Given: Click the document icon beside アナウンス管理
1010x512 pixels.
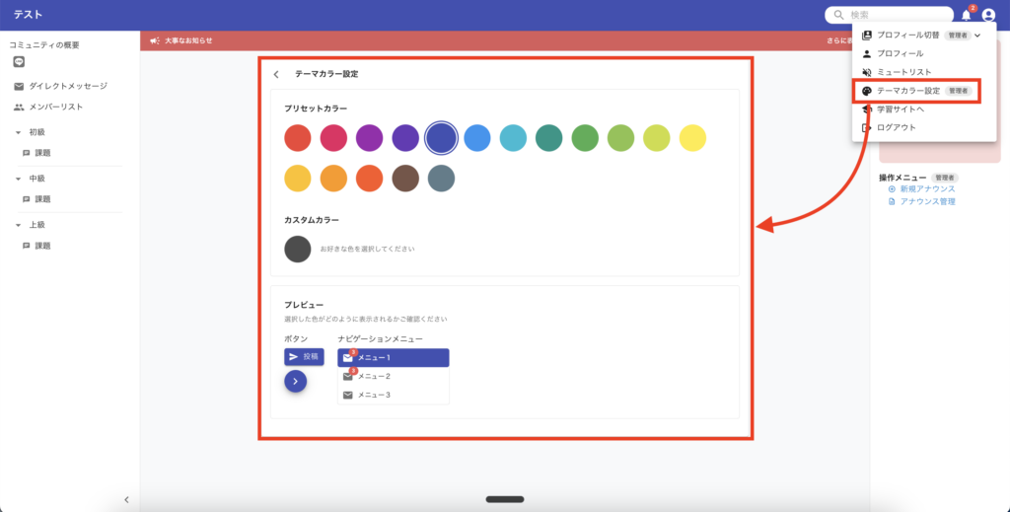Looking at the screenshot, I should tap(892, 201).
